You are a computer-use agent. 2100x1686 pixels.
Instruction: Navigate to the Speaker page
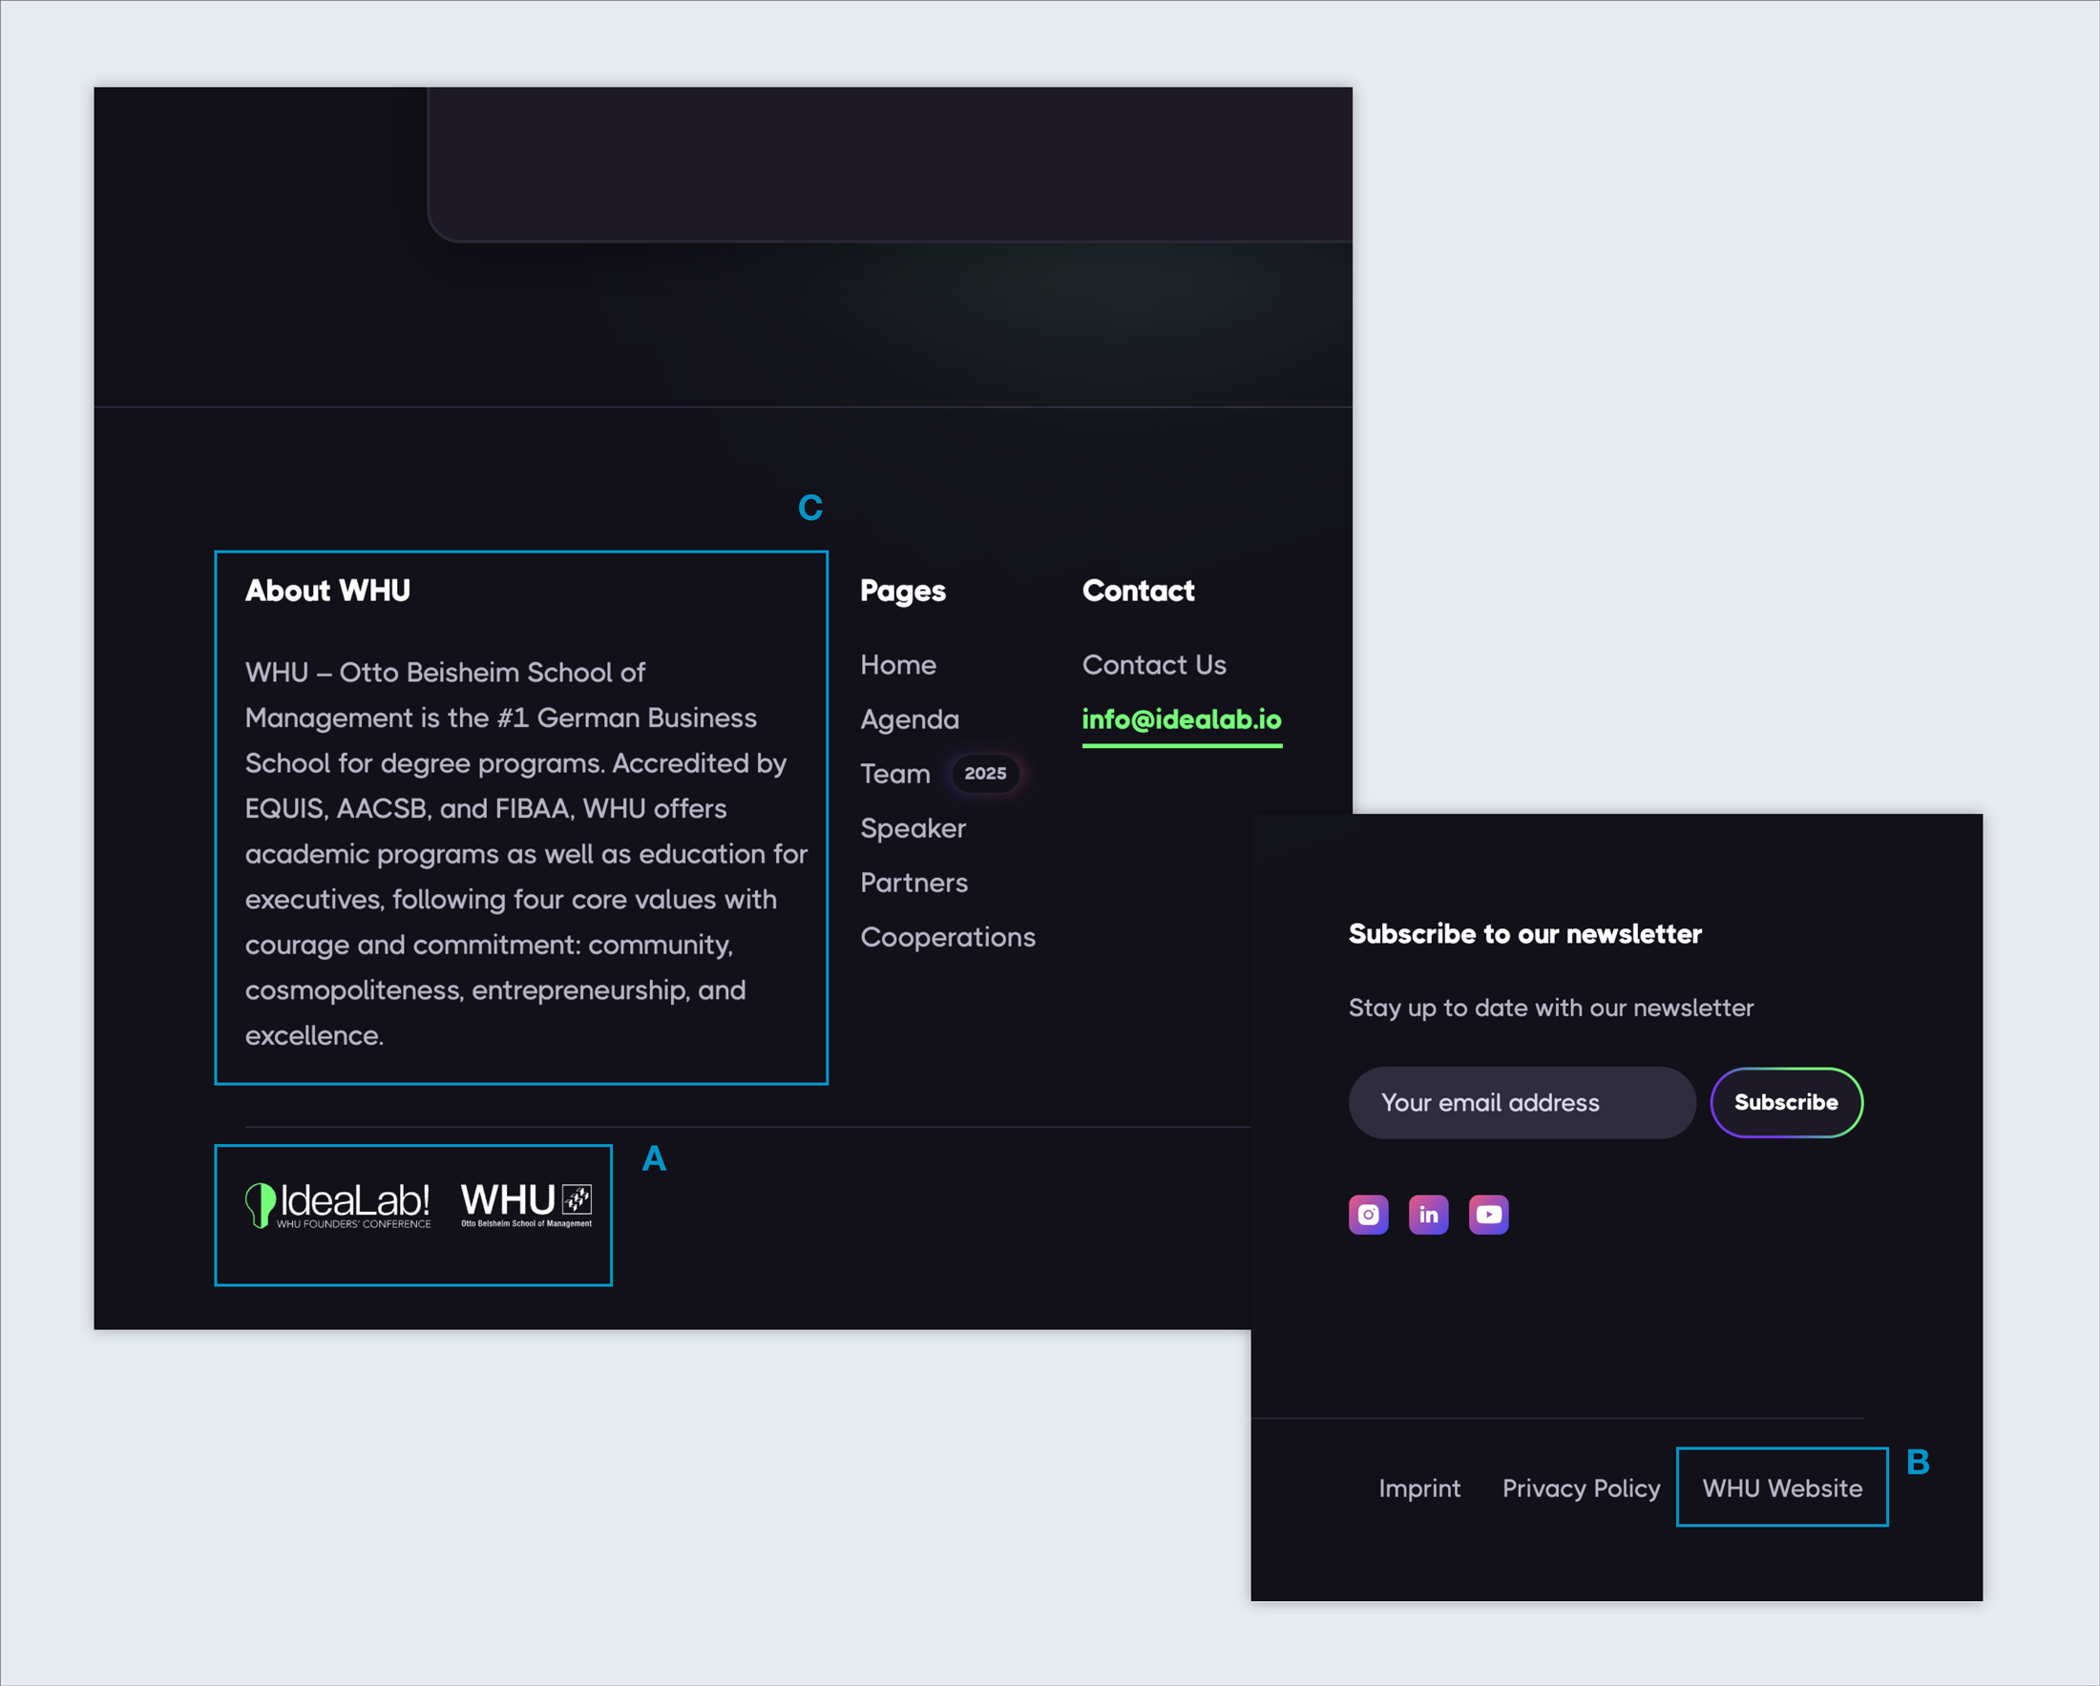(913, 828)
